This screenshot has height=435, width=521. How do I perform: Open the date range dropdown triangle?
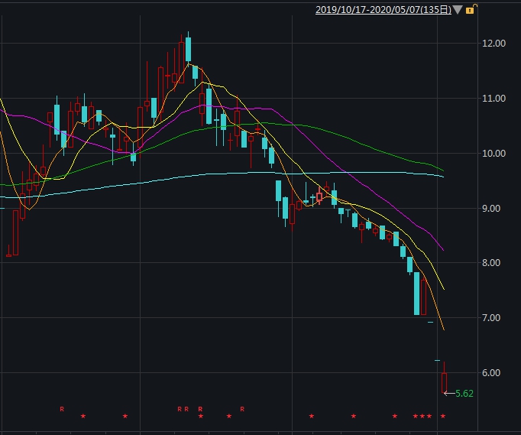[x=458, y=10]
